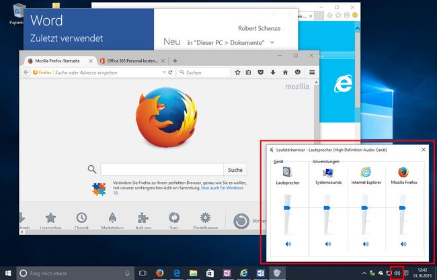Click Mozilla Firefox icon in volume mixer
This screenshot has height=280, width=437.
coord(403,172)
